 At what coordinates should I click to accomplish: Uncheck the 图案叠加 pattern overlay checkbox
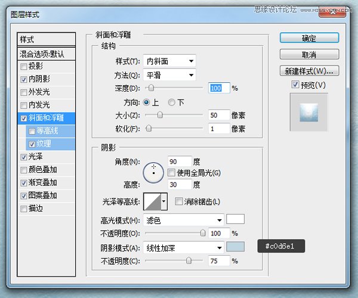(x=23, y=195)
